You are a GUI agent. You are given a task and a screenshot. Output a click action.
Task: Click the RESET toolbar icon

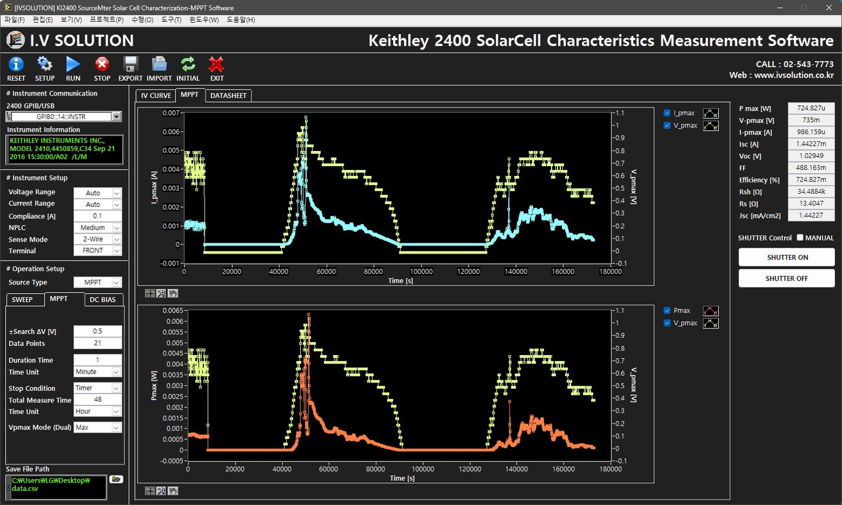click(16, 65)
